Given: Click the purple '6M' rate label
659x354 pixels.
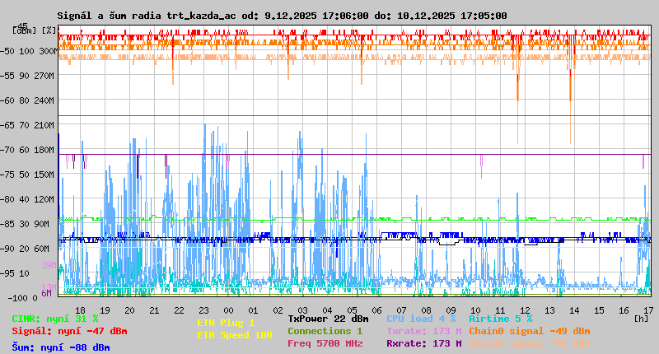Looking at the screenshot, I should (x=46, y=293).
